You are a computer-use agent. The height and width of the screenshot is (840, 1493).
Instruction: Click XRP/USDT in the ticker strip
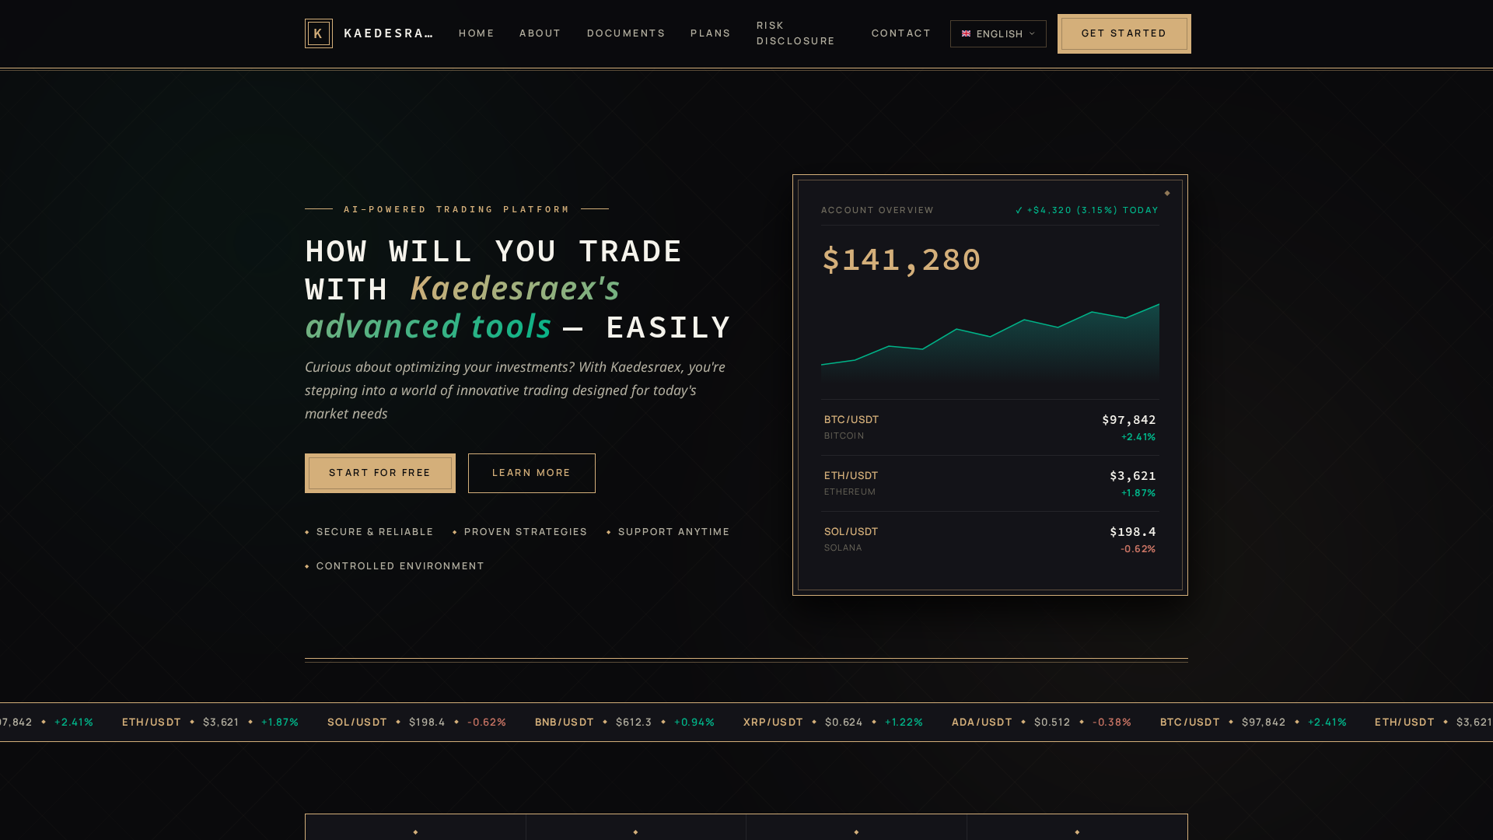773,722
